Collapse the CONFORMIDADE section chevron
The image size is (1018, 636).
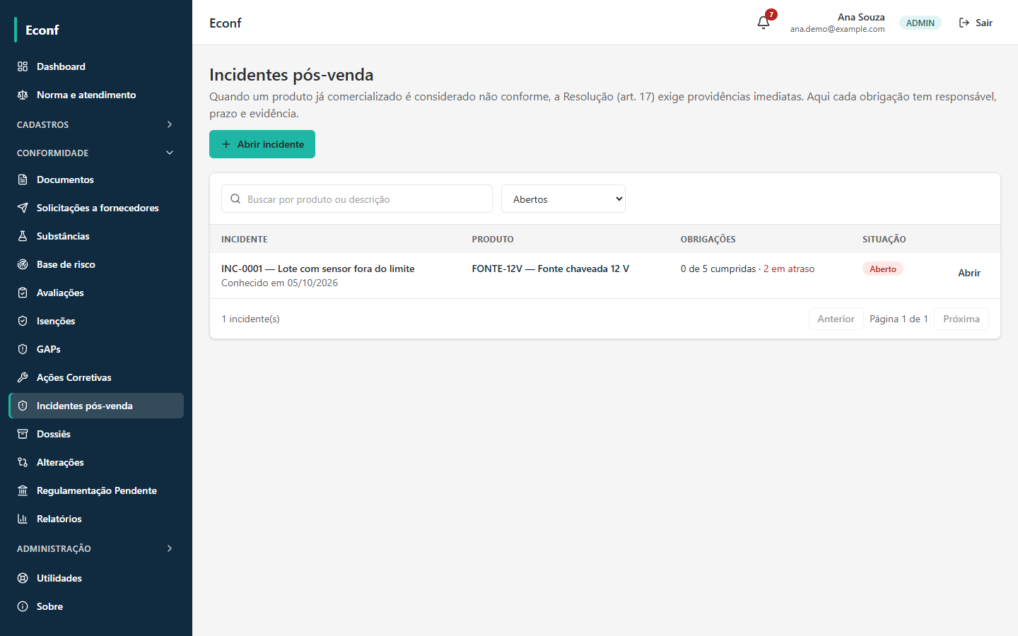click(x=170, y=153)
